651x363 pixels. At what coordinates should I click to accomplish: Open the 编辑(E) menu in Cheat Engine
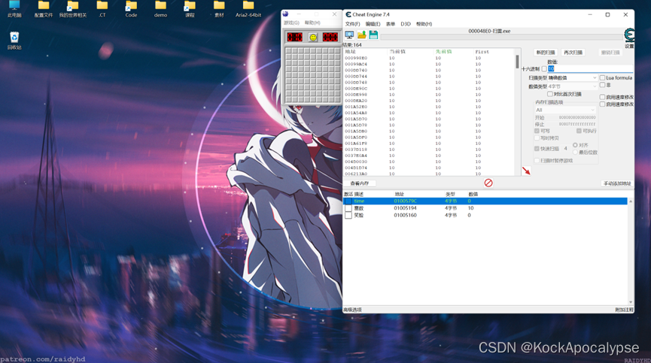(373, 24)
